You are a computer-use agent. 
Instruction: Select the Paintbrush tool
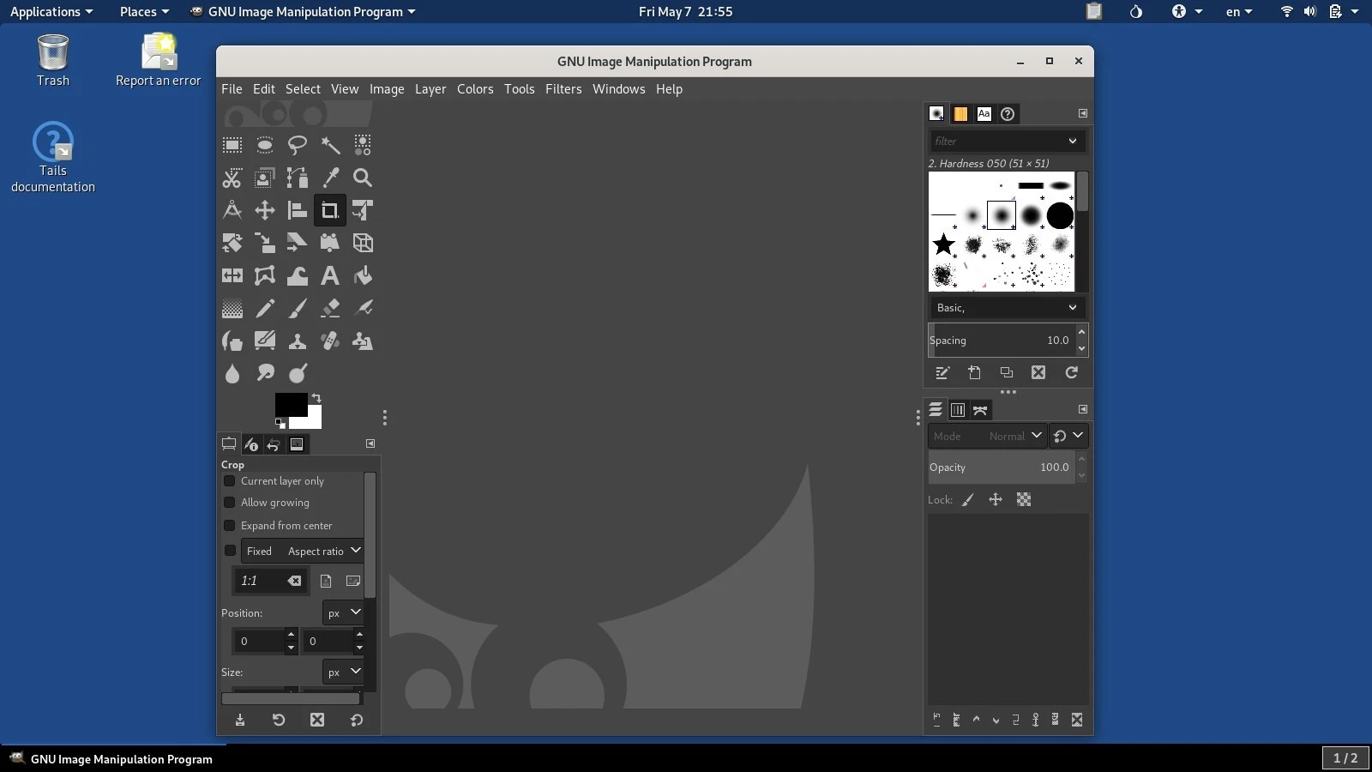pos(298,308)
